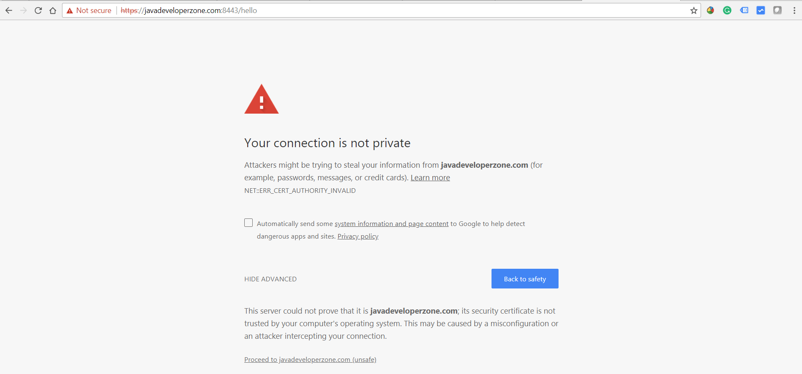Click the Back to safety button
Screen dimensions: 802x374
coord(525,278)
